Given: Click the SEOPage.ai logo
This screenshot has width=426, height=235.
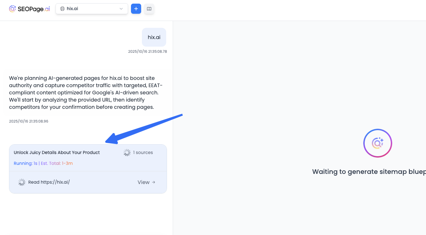Looking at the screenshot, I should pos(29,9).
